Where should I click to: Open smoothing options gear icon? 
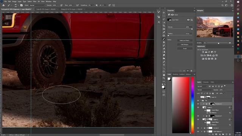pos(97,5)
